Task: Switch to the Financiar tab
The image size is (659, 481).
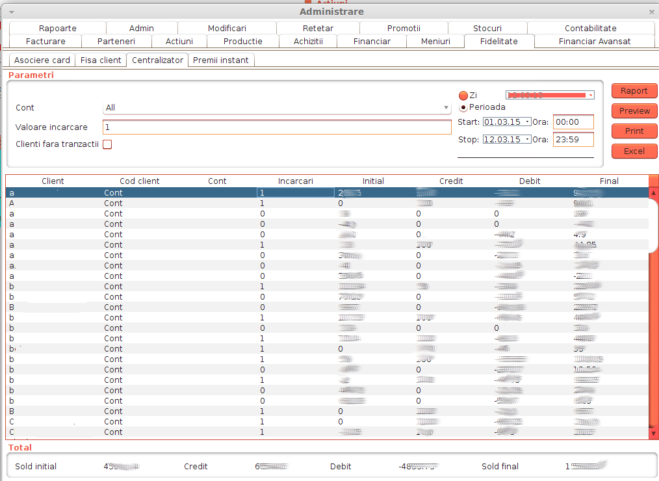Action: pyautogui.click(x=372, y=41)
